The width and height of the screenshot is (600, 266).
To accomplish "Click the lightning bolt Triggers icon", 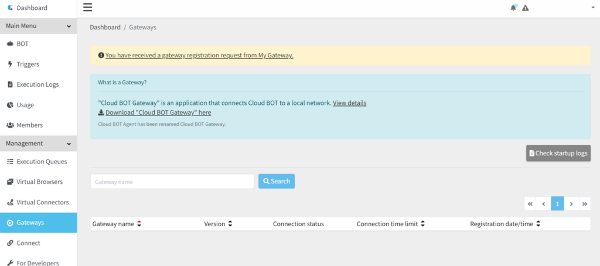I will pyautogui.click(x=11, y=64).
